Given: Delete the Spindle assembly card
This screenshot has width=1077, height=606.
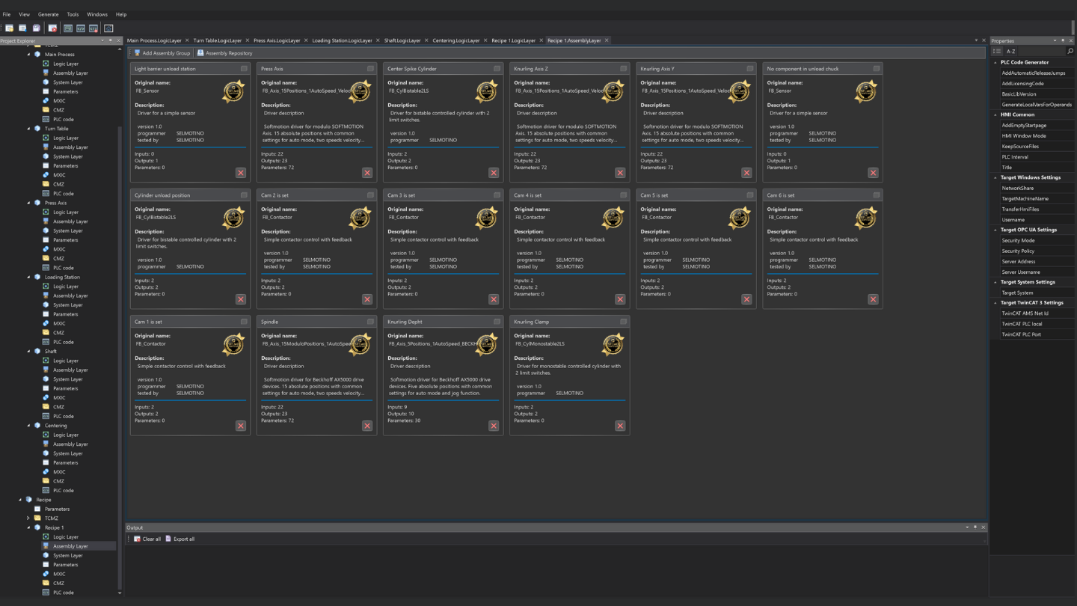Looking at the screenshot, I should (x=367, y=426).
